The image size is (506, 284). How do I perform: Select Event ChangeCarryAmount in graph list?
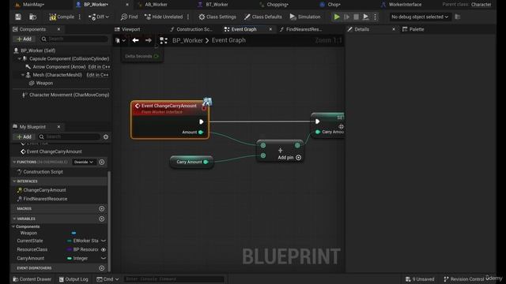point(54,151)
